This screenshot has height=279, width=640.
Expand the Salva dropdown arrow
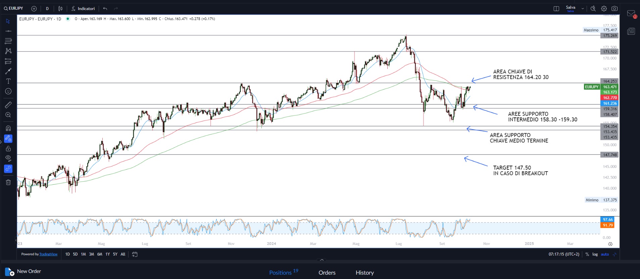[583, 9]
